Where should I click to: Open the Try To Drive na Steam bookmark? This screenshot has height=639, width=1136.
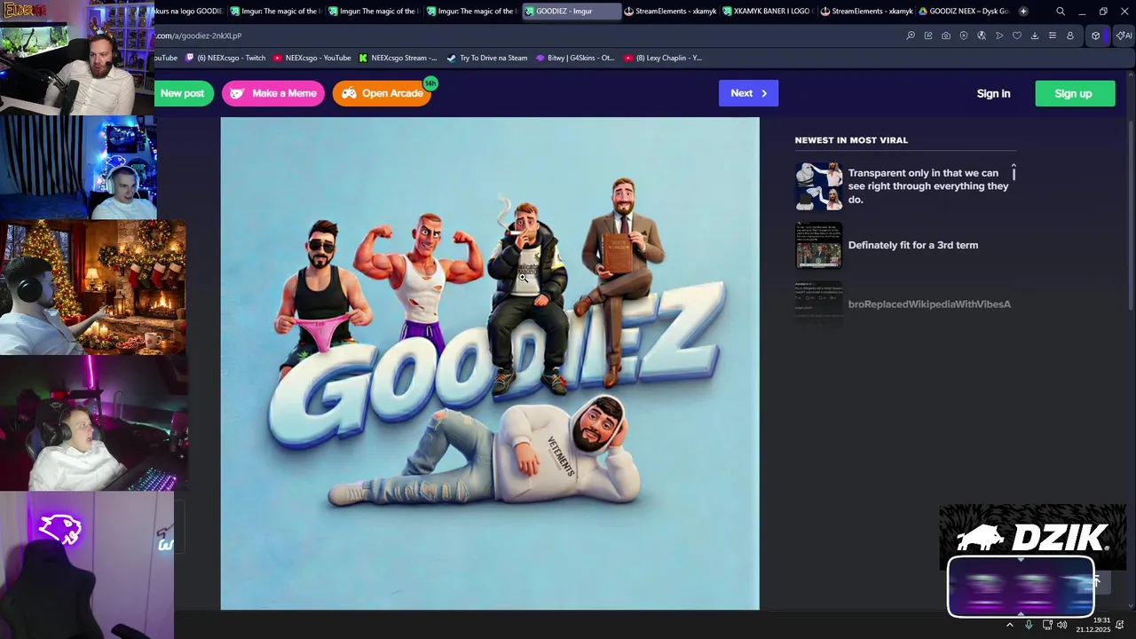(487, 58)
